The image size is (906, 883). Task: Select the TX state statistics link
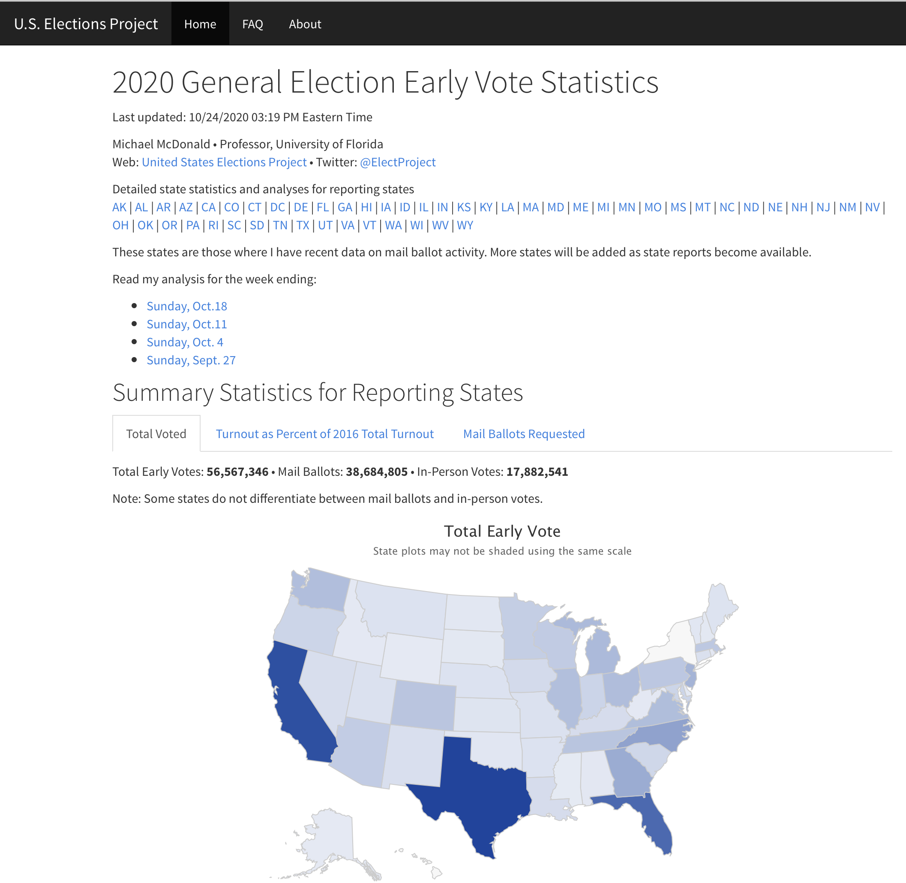pos(302,225)
